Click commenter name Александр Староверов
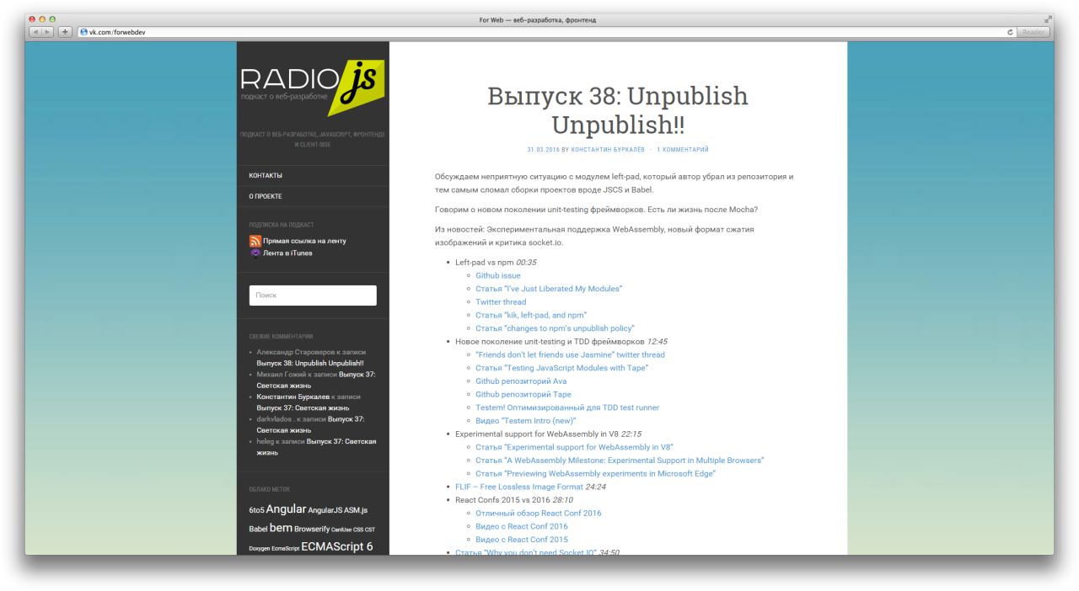Screen dimensions: 1079x591 [295, 352]
